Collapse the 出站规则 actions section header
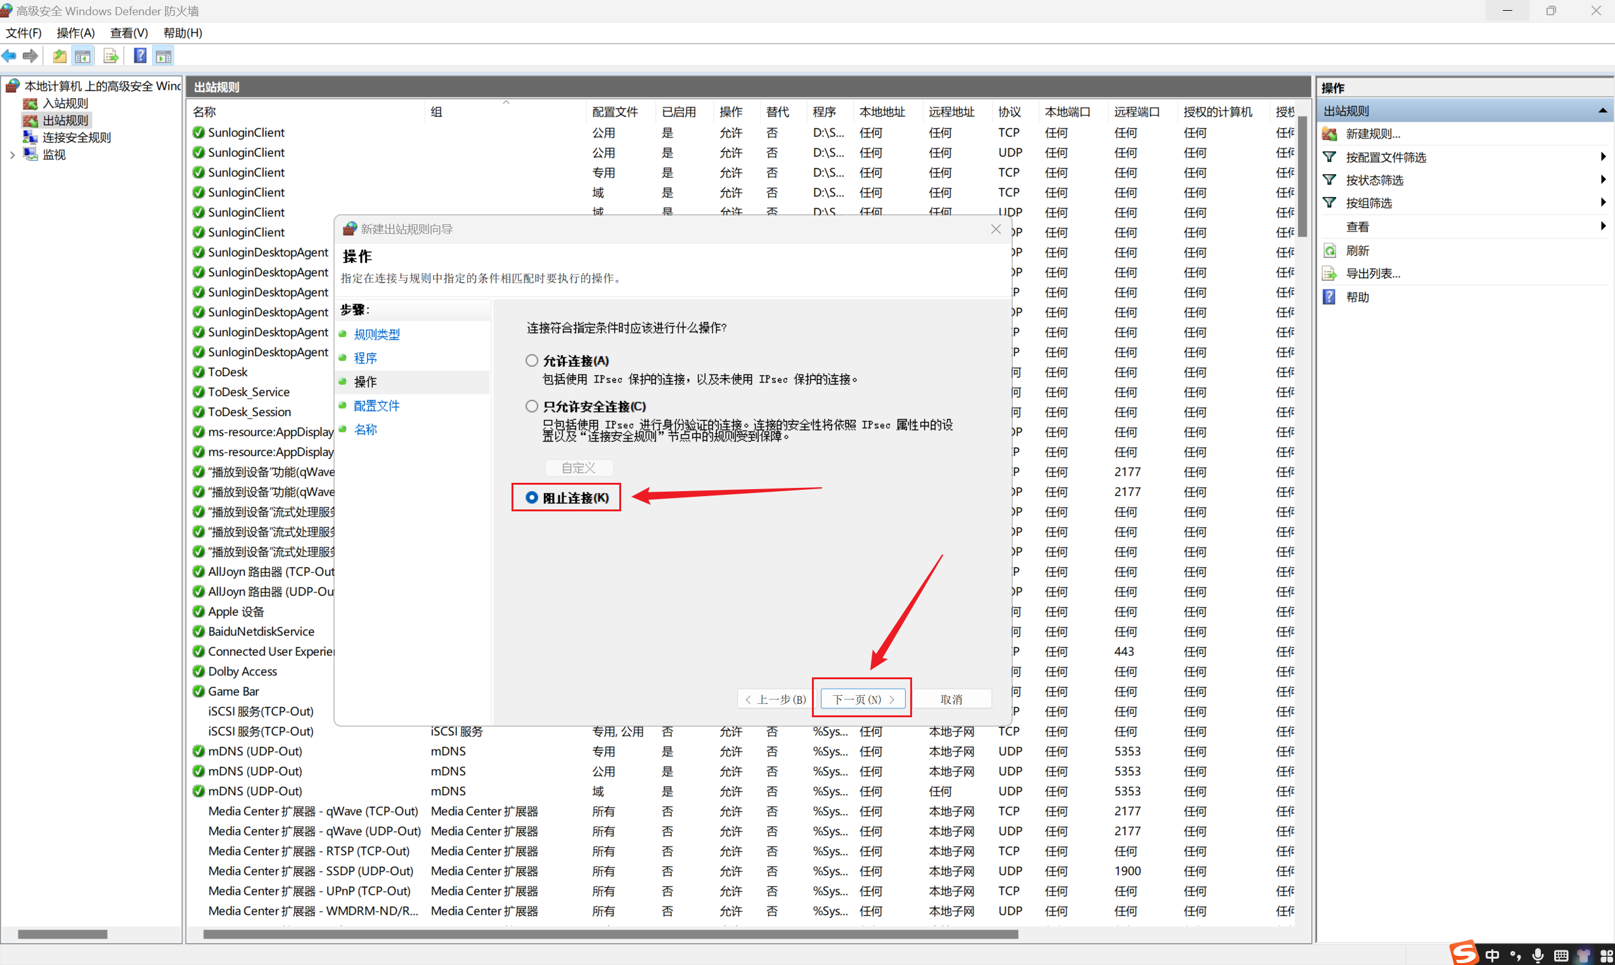Viewport: 1615px width, 965px height. point(1603,110)
